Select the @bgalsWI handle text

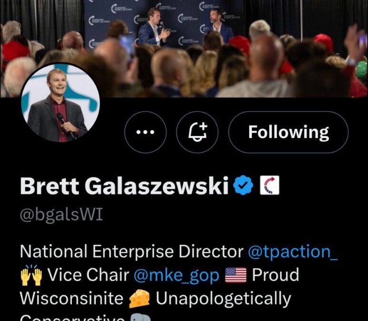tap(61, 214)
